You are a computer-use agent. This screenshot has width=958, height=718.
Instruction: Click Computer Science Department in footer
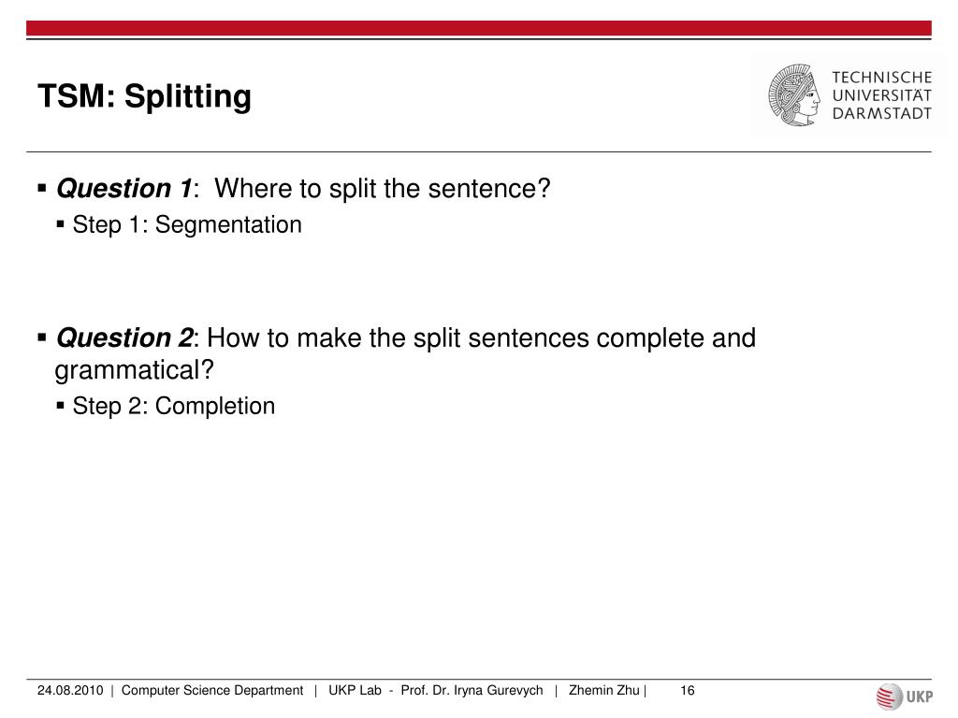[212, 691]
